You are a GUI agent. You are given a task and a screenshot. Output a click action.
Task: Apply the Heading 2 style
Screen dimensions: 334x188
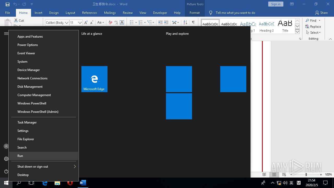[267, 26]
